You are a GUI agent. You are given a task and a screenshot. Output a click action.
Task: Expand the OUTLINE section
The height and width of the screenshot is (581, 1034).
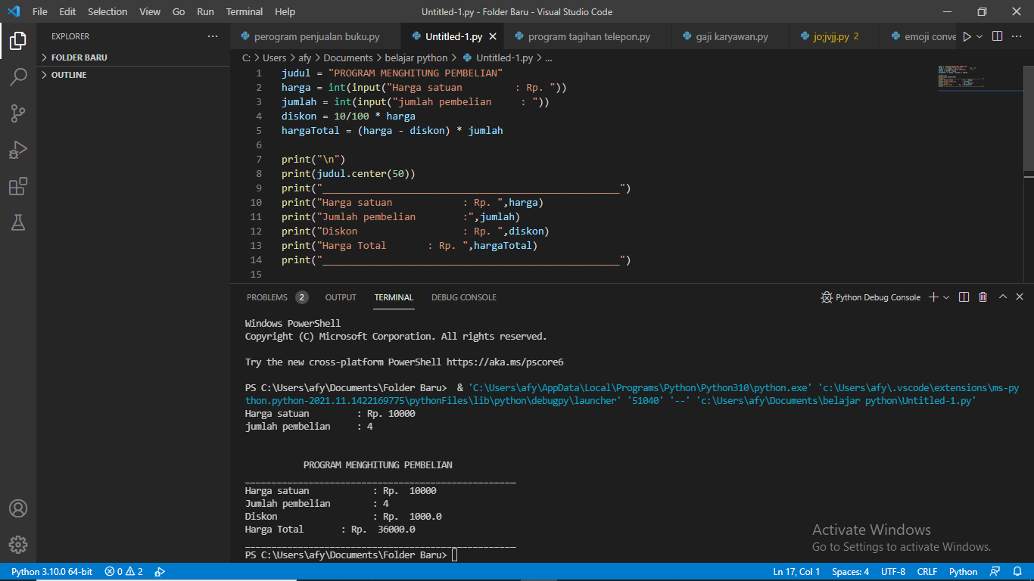point(68,75)
